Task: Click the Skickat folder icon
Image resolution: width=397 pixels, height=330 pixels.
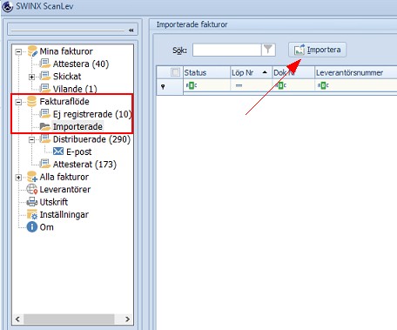Action: coord(45,76)
